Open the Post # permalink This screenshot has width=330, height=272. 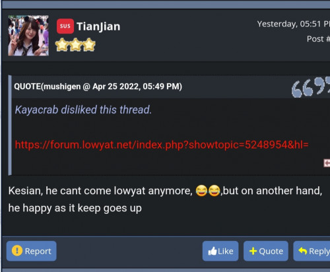[x=318, y=39]
